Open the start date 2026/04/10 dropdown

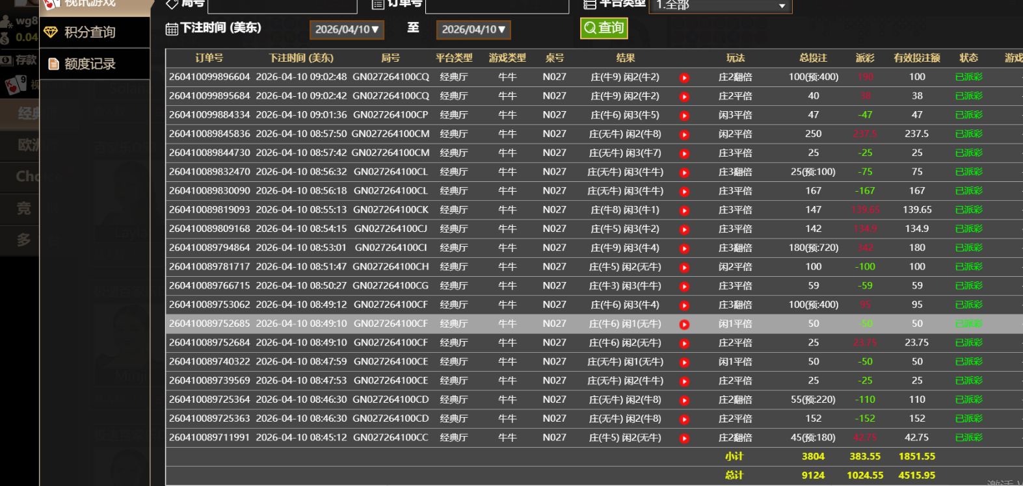347,30
